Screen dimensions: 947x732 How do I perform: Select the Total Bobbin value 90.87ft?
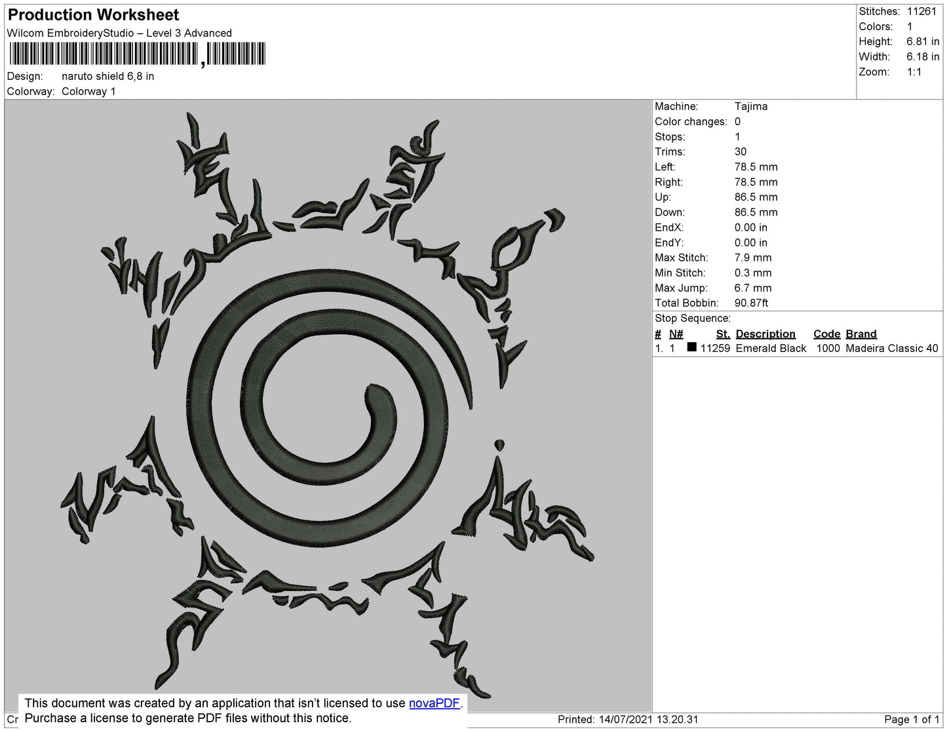751,303
